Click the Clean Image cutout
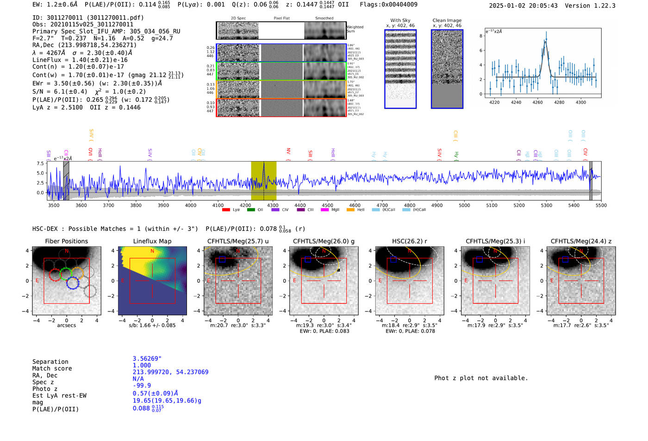 point(447,69)
